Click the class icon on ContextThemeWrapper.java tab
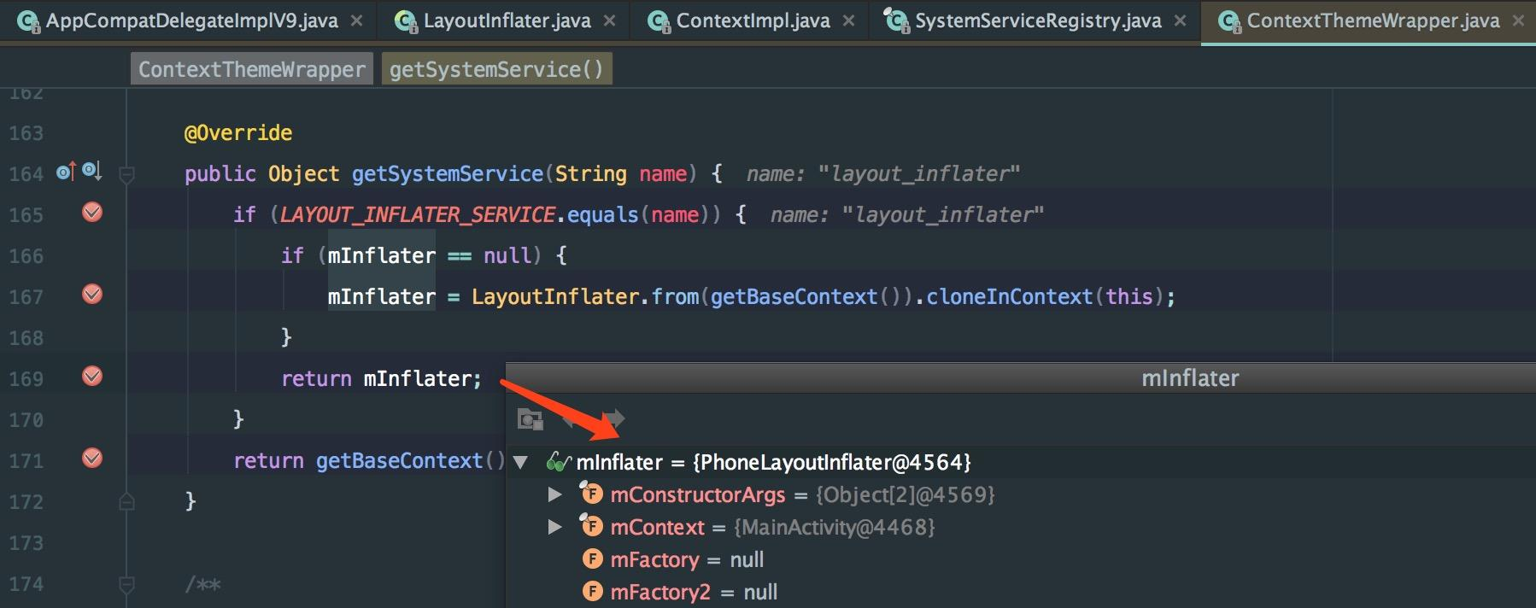 point(1229,21)
